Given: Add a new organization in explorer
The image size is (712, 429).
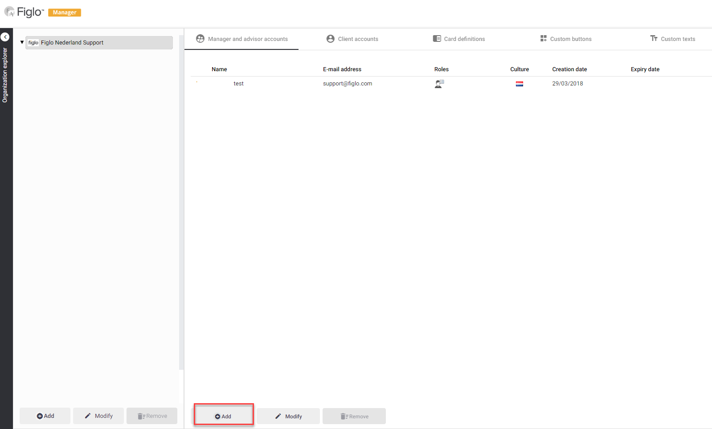Looking at the screenshot, I should [x=45, y=416].
